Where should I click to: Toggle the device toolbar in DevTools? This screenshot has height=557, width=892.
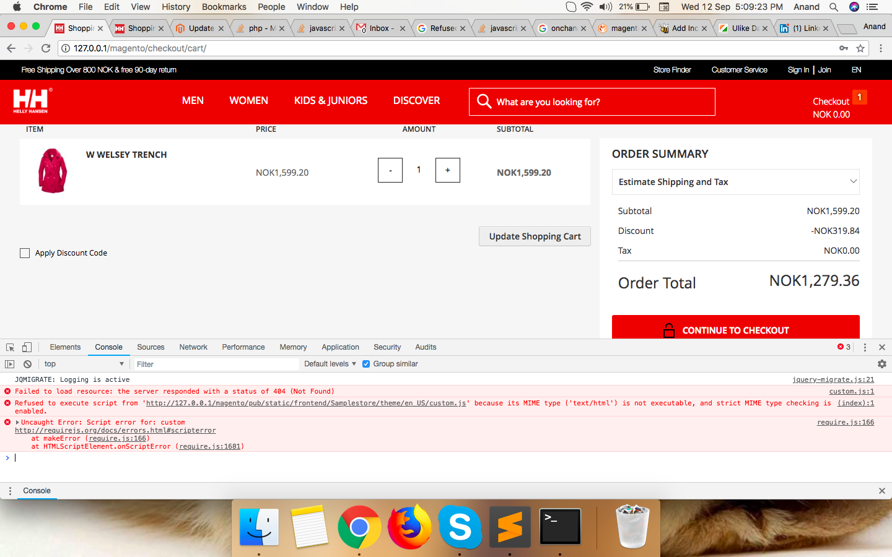pyautogui.click(x=26, y=347)
